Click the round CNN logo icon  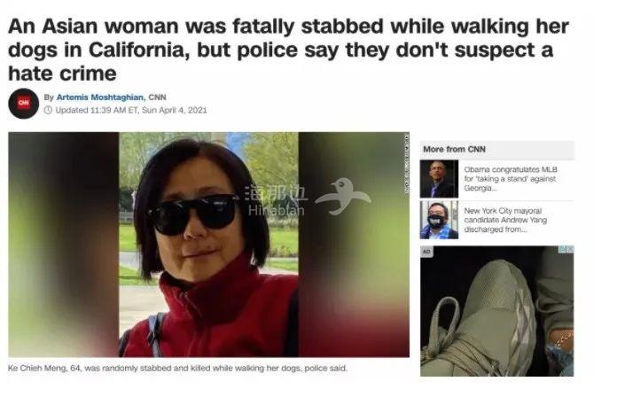(x=23, y=104)
